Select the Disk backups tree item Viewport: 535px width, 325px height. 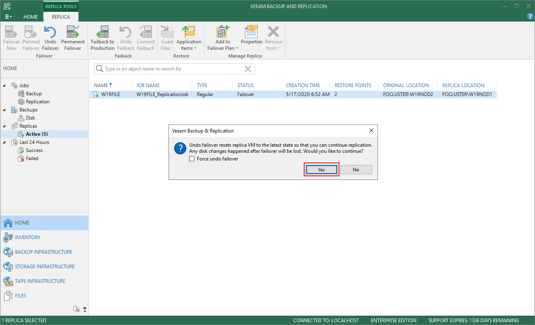(x=30, y=118)
